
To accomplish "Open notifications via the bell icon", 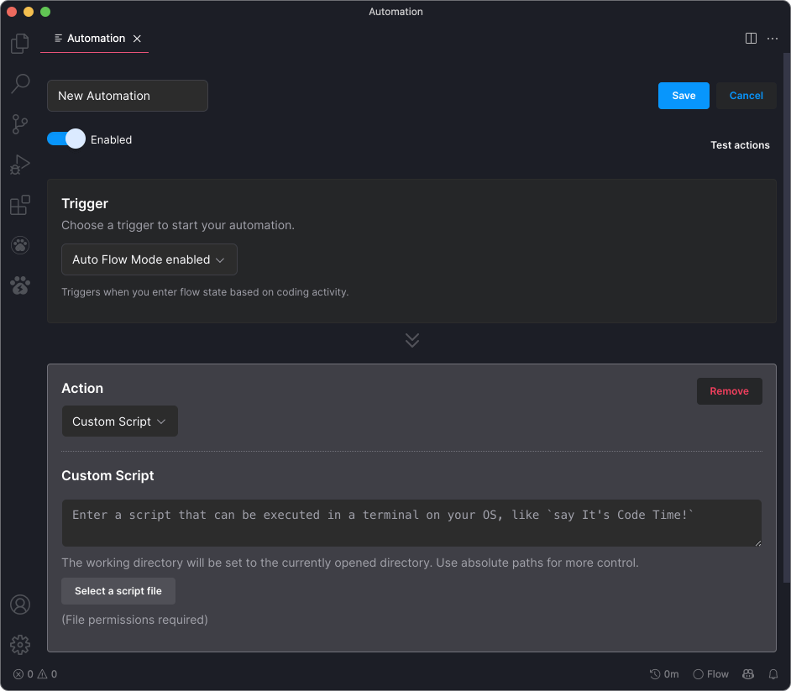I will [x=773, y=673].
